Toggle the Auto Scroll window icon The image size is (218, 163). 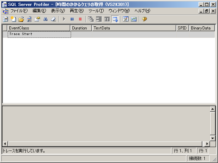point(115,19)
